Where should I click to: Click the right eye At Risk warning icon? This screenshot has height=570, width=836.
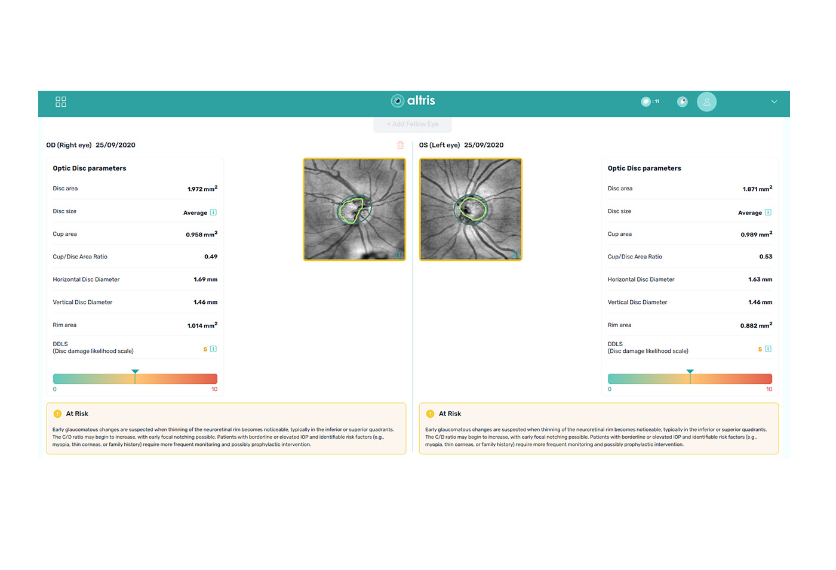[58, 414]
